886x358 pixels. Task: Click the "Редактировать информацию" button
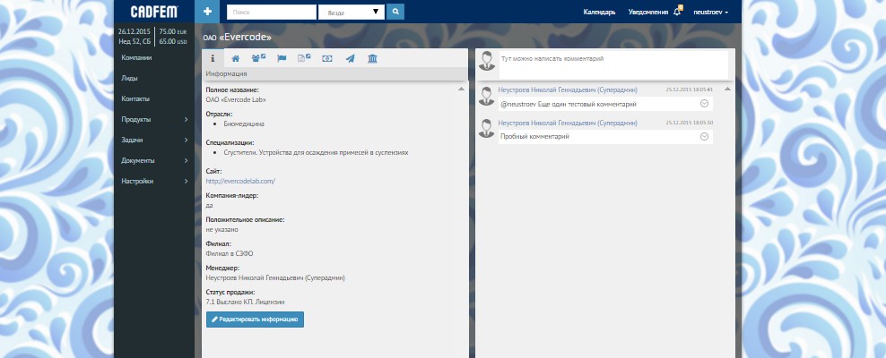pos(255,319)
